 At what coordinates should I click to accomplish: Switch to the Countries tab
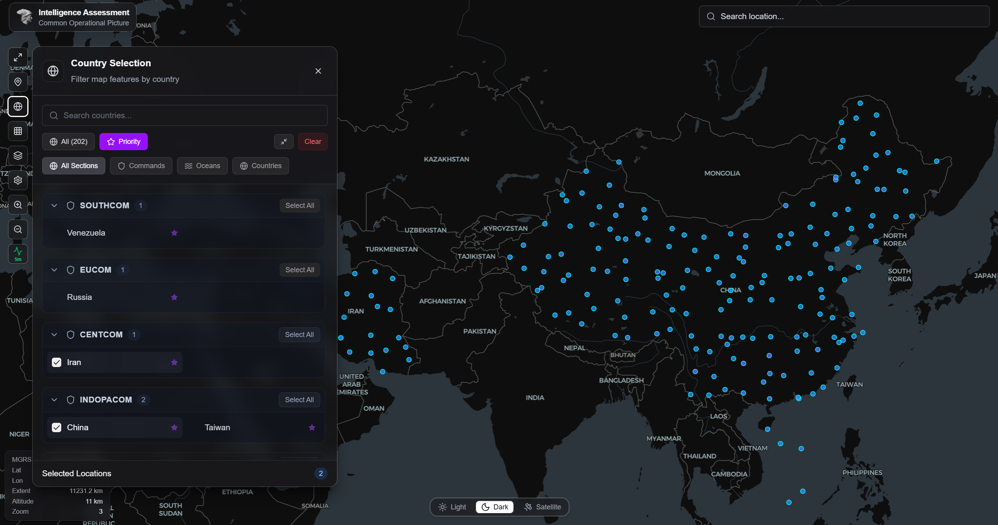pyautogui.click(x=261, y=166)
